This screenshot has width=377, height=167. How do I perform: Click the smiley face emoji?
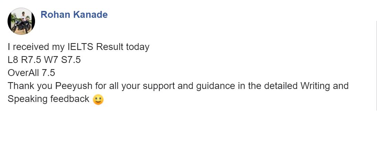tap(98, 100)
